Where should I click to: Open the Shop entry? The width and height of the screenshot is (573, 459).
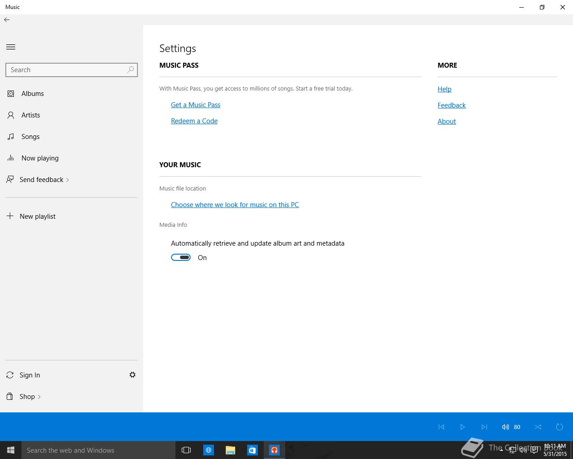pos(27,397)
